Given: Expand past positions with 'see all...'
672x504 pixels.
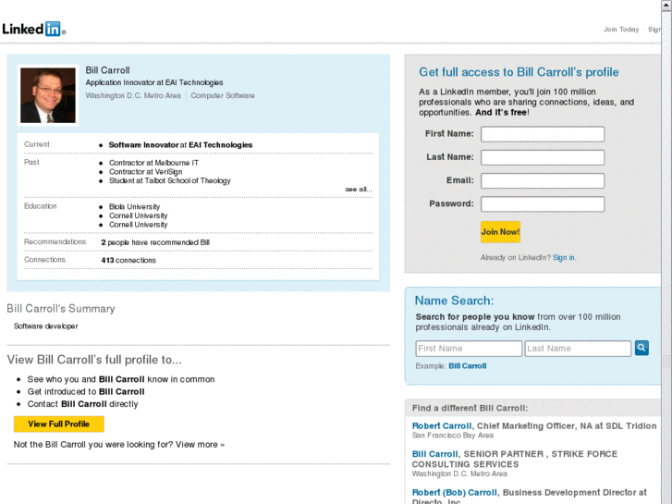Looking at the screenshot, I should (358, 190).
